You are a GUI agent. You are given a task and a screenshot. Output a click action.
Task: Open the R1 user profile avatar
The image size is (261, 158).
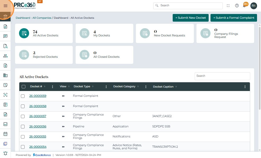tap(254, 6)
